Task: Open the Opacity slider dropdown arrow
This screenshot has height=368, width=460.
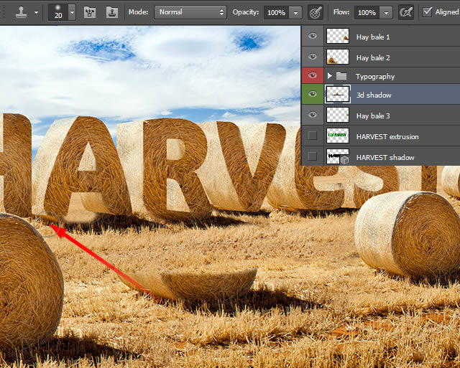Action: pyautogui.click(x=295, y=13)
